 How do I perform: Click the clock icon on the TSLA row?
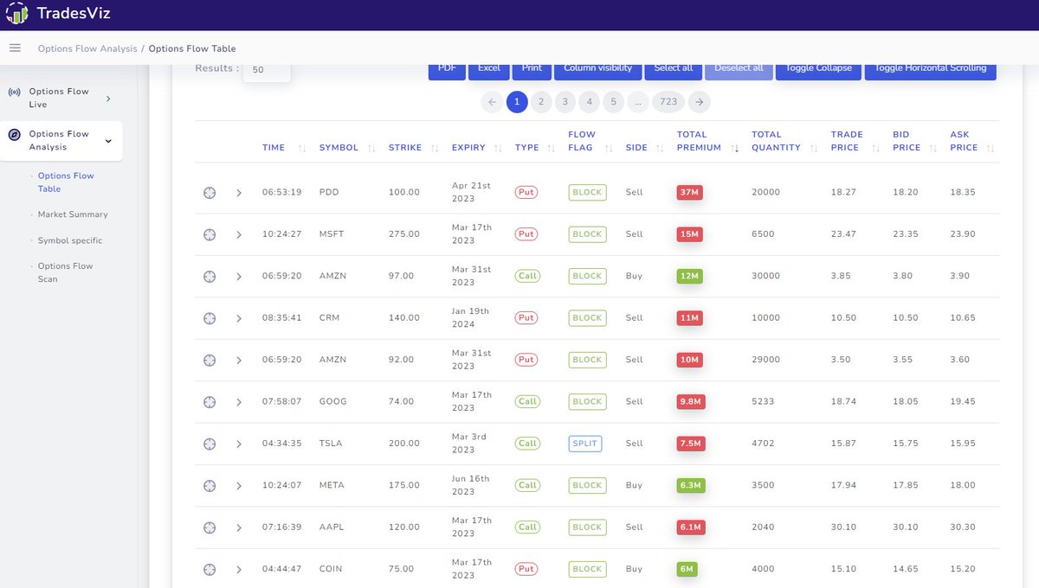209,444
